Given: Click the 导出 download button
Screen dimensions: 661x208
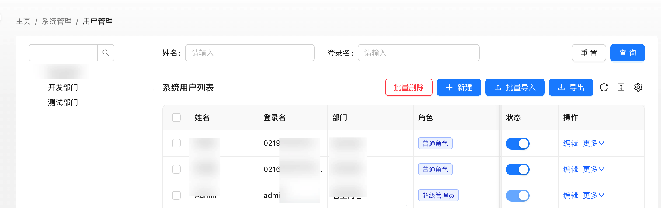Looking at the screenshot, I should pos(571,87).
